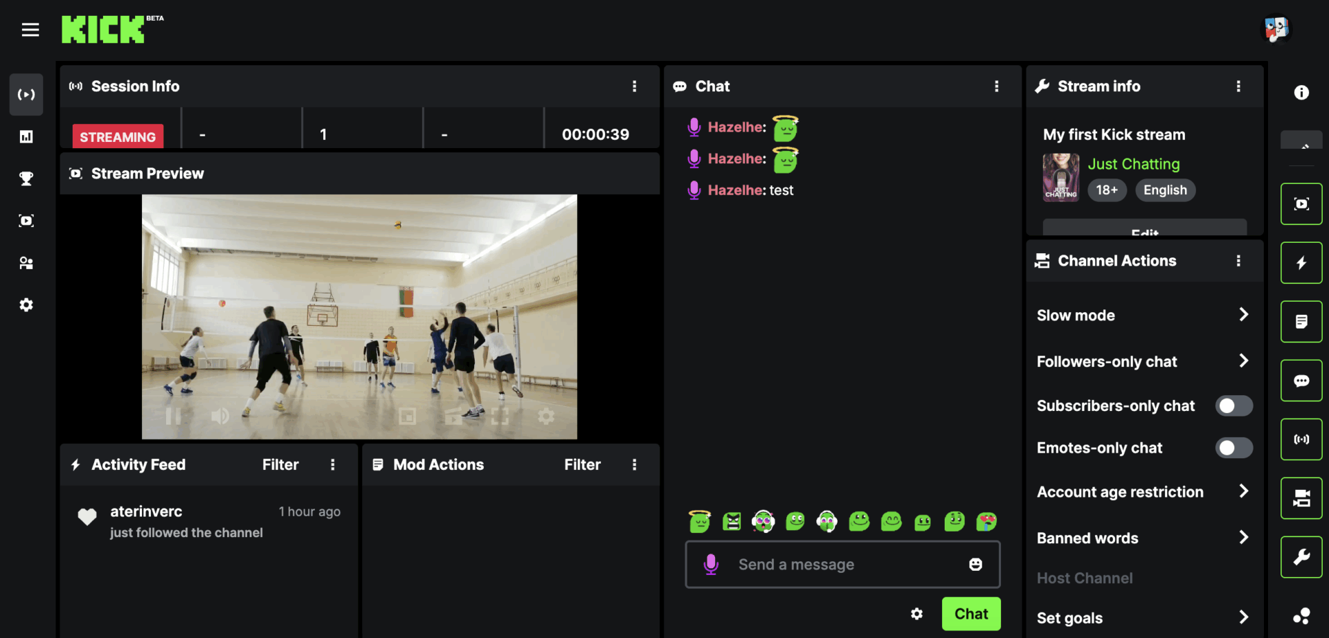
Task: Open Session Info three-dot menu
Action: [x=634, y=86]
